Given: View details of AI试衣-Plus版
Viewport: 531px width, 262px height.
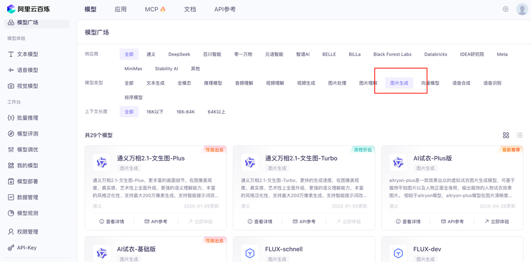Looking at the screenshot, I should coord(408,222).
